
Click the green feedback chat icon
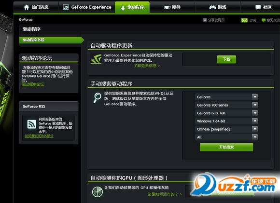(264, 20)
